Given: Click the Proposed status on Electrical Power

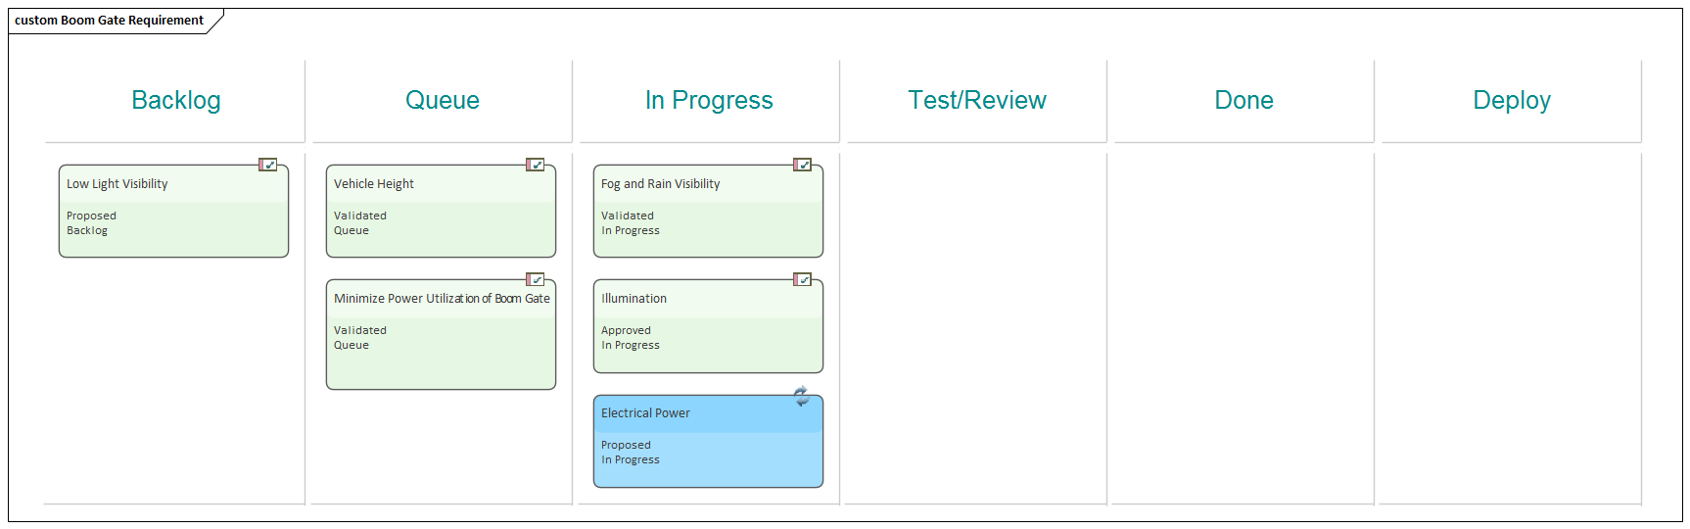Looking at the screenshot, I should (x=626, y=445).
